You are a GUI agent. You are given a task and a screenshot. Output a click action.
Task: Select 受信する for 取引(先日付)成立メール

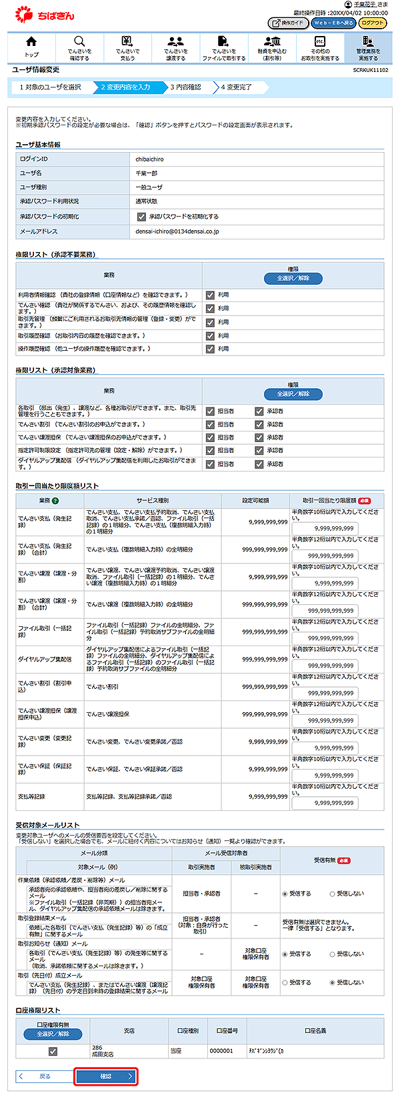point(285,982)
